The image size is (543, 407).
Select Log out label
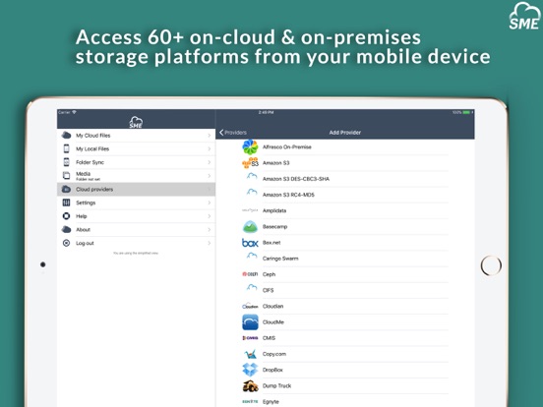click(85, 243)
